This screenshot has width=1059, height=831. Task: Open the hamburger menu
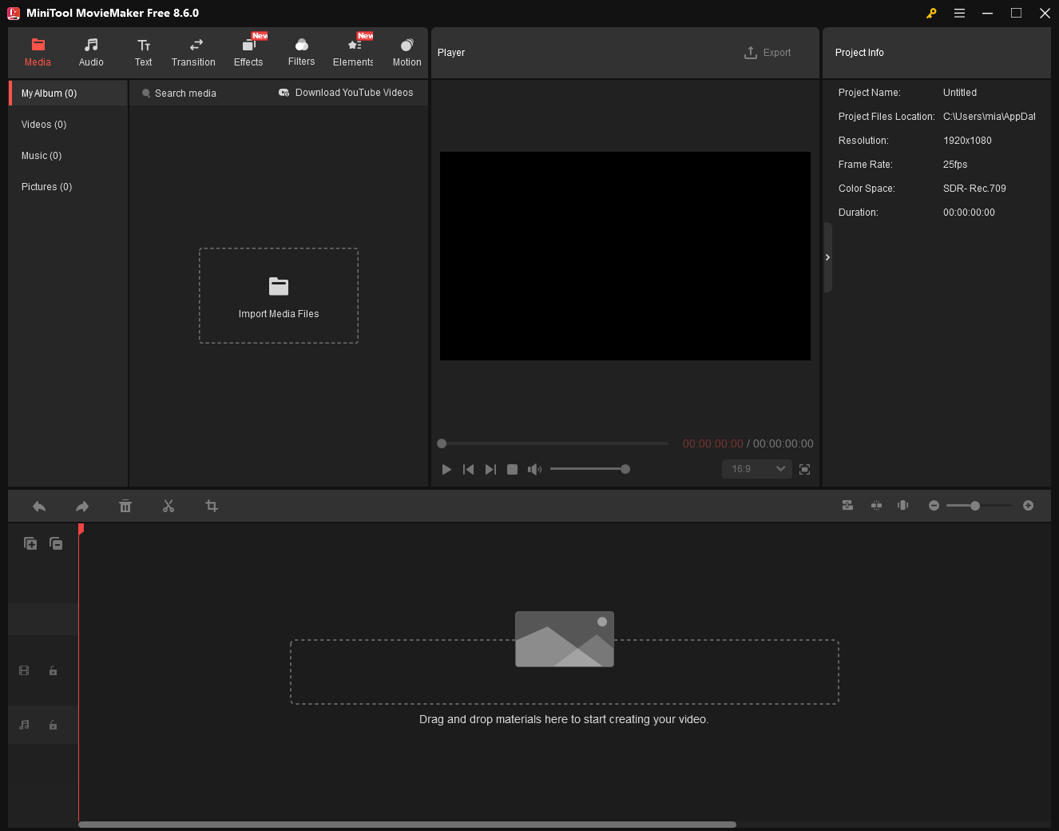click(959, 13)
